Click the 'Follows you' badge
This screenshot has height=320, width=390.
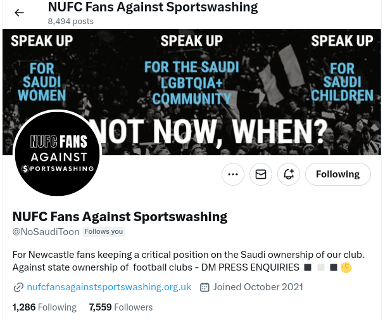point(104,232)
